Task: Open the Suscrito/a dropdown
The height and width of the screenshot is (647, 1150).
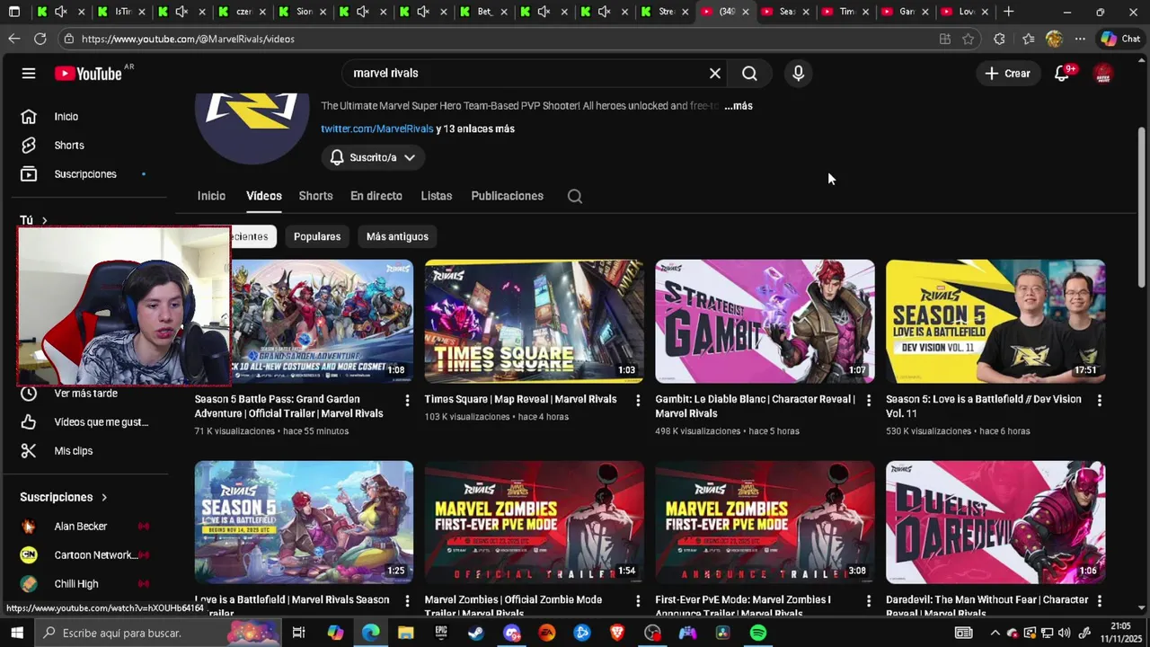Action: 373,157
